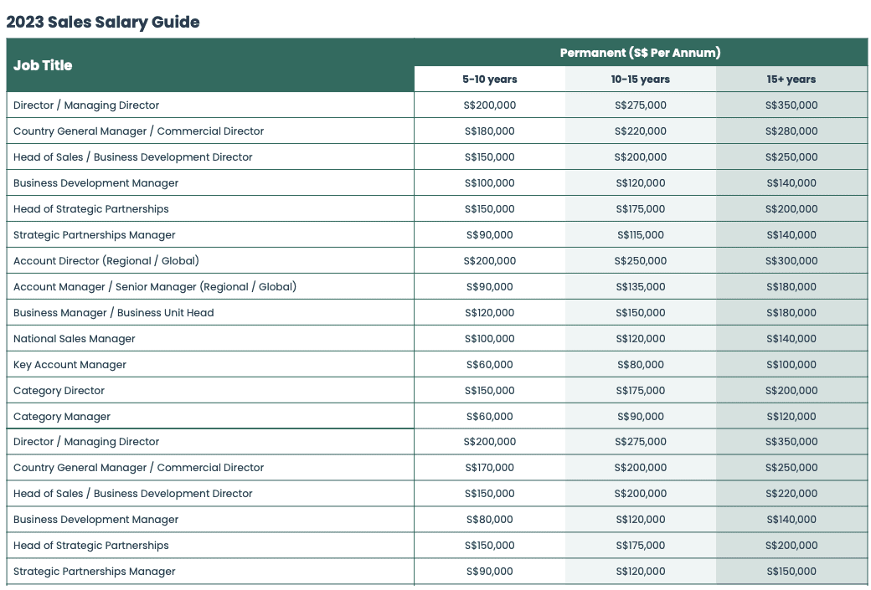Screen dimensions: 871x590
Task: Select the 10-15 years column header
Action: [x=641, y=80]
